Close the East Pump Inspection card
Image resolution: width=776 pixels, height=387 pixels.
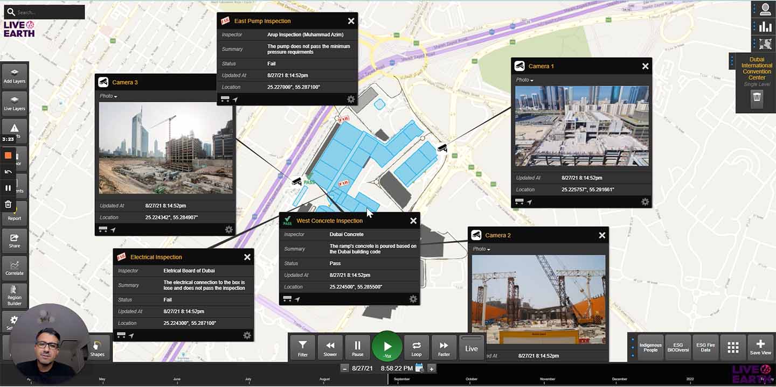351,21
